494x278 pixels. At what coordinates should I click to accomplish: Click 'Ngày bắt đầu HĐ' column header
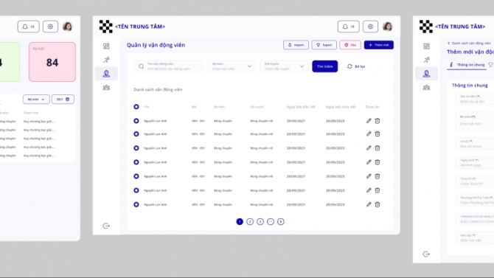point(301,107)
